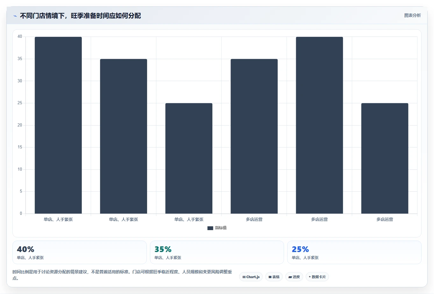The width and height of the screenshot is (434, 294).
Task: Click the 多店运营 bar reaching 25
Action: 385,158
